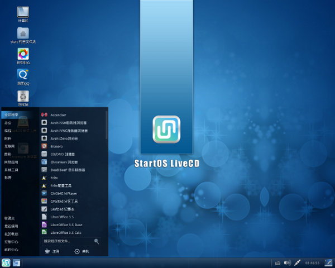Launch LibreOffice 3.5 Calc

pos(66,232)
